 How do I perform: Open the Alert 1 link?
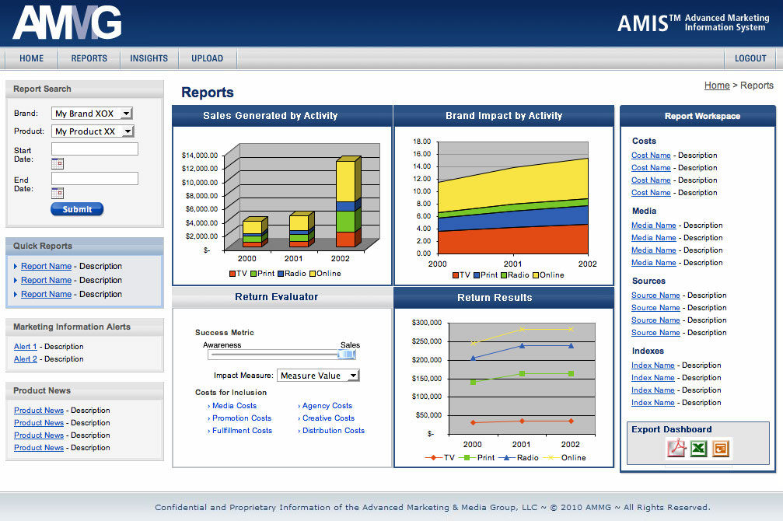pos(25,347)
